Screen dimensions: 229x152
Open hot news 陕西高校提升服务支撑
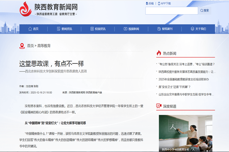tap(187, 72)
